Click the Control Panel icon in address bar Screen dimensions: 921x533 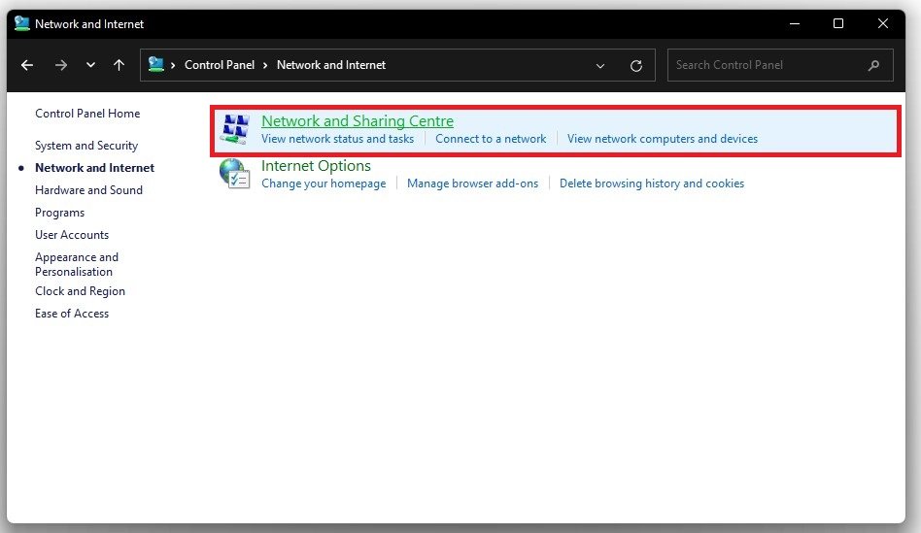[155, 64]
